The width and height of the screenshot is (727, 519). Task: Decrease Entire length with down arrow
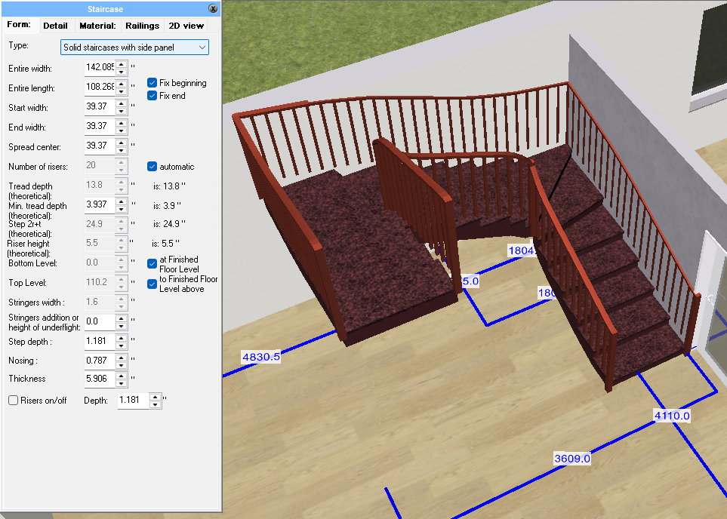point(121,92)
